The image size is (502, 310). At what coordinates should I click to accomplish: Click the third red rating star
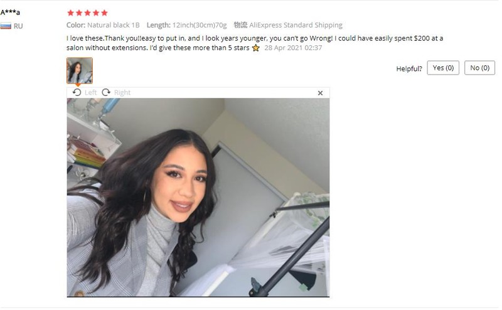point(87,13)
